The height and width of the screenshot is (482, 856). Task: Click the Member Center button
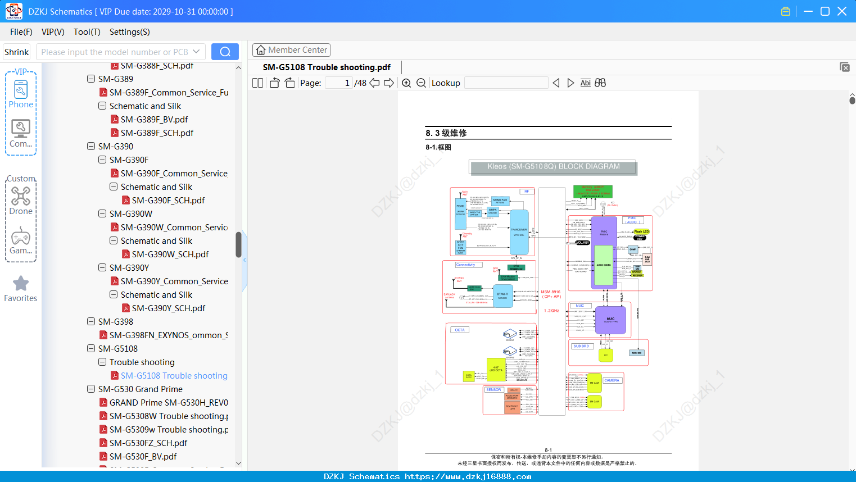291,50
